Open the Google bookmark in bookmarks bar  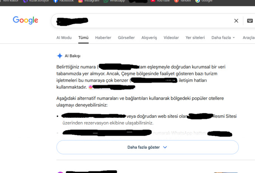pos(204,1)
